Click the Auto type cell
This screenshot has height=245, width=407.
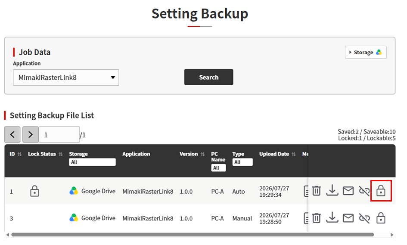pyautogui.click(x=238, y=192)
